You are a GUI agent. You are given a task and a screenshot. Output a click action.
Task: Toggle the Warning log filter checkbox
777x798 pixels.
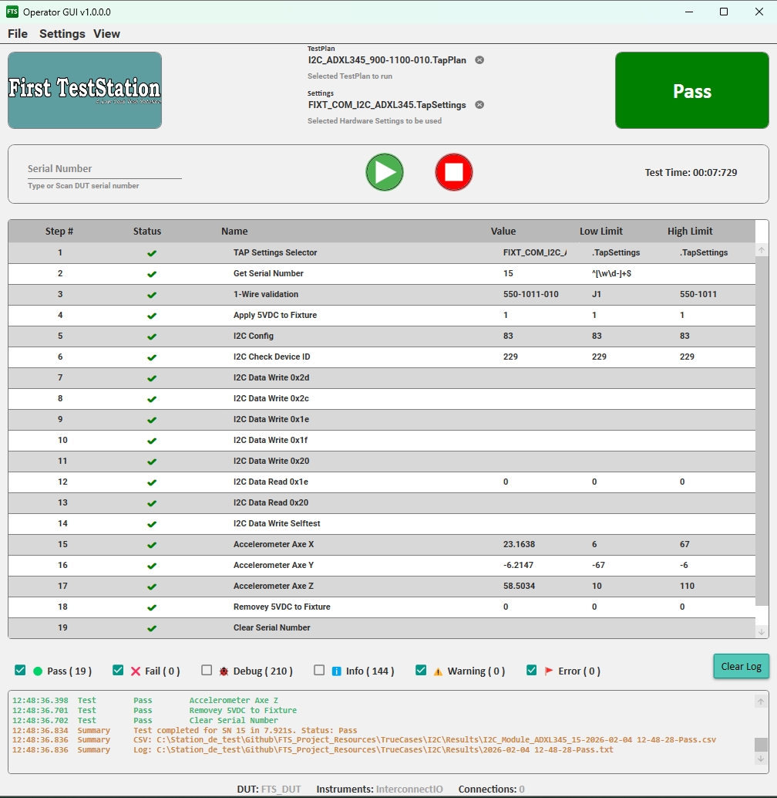421,671
